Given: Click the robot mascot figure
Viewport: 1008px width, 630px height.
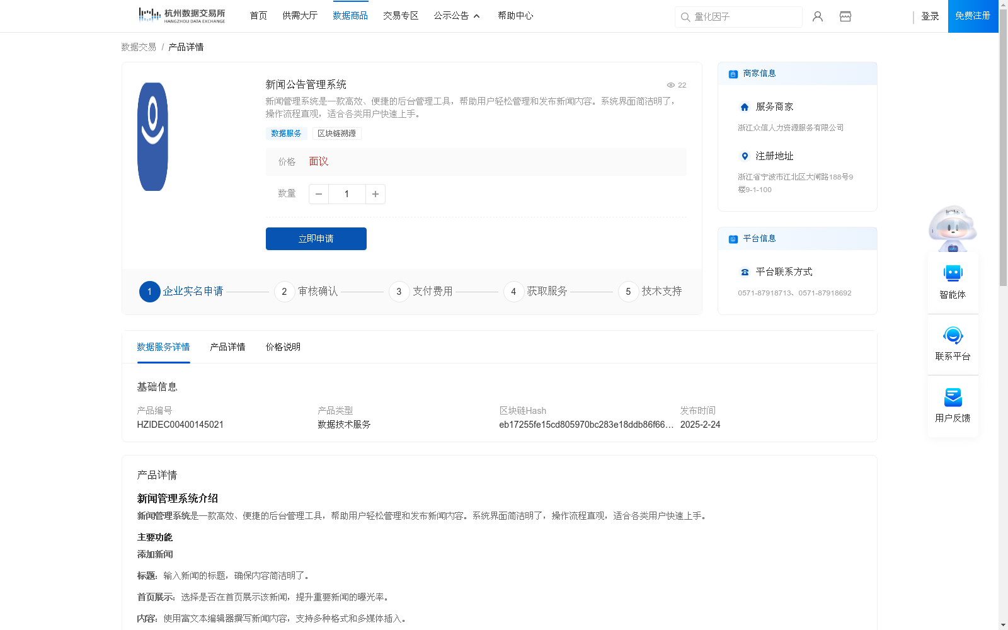Looking at the screenshot, I should tap(953, 229).
